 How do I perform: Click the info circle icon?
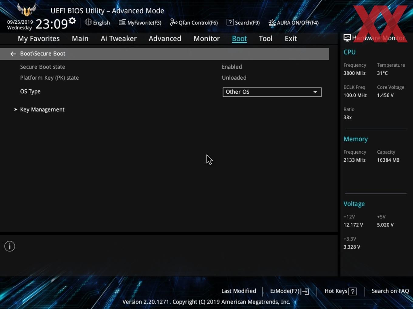10,246
